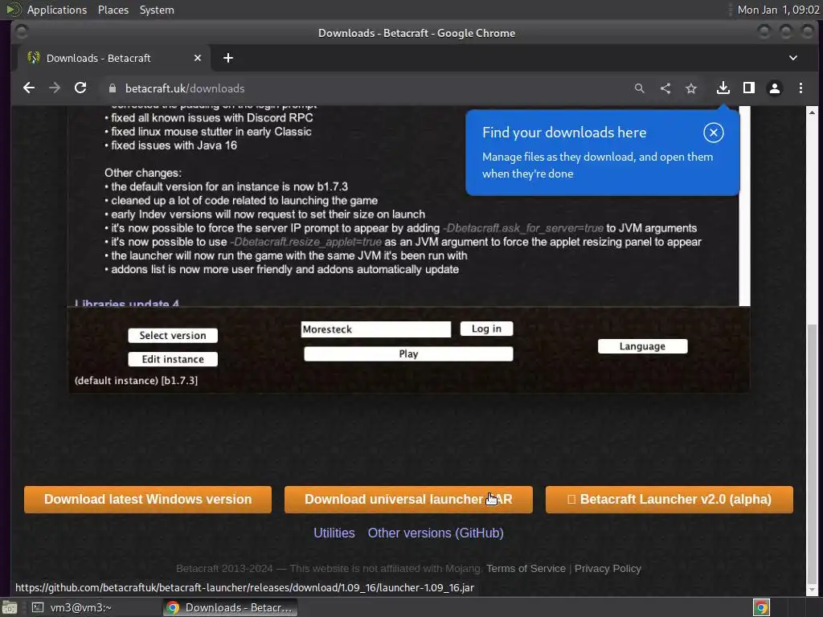This screenshot has height=617, width=823.
Task: Reload the Betacraft downloads page
Action: point(80,88)
